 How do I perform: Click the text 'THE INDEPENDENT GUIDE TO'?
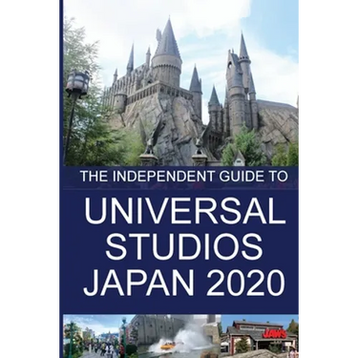click(x=184, y=177)
